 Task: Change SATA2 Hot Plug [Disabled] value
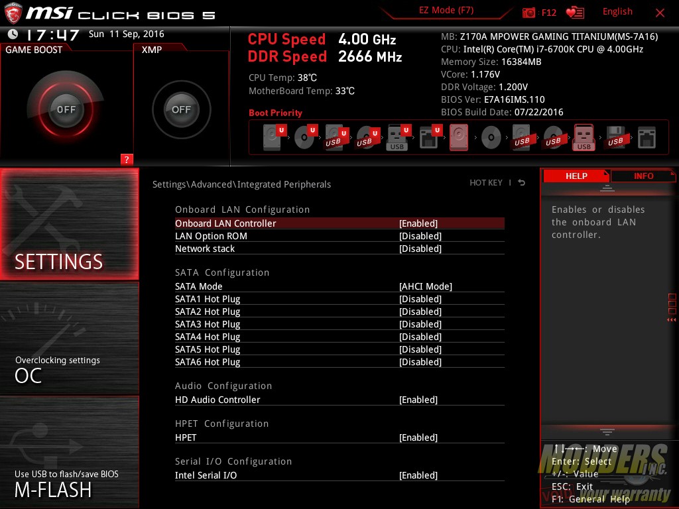pos(420,311)
